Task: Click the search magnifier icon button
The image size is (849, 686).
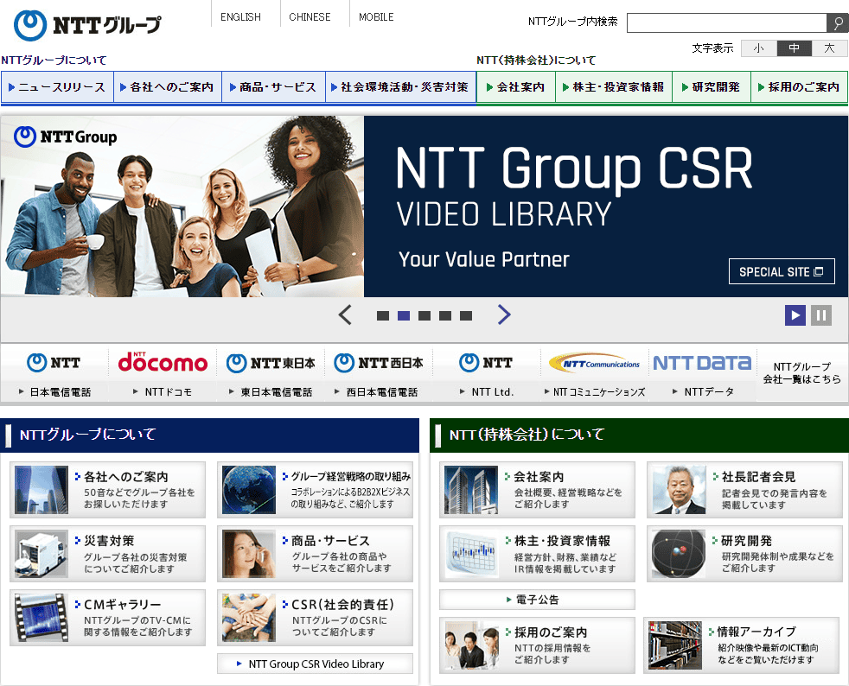Action: point(837,23)
